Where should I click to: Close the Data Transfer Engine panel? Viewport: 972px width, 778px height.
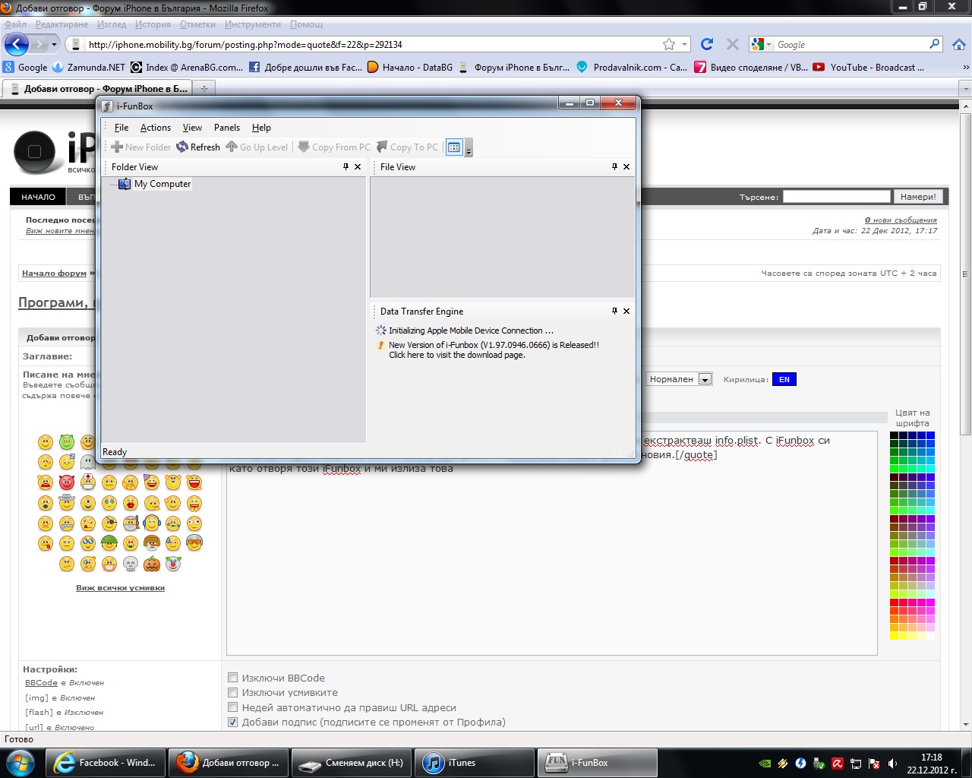pyautogui.click(x=626, y=311)
